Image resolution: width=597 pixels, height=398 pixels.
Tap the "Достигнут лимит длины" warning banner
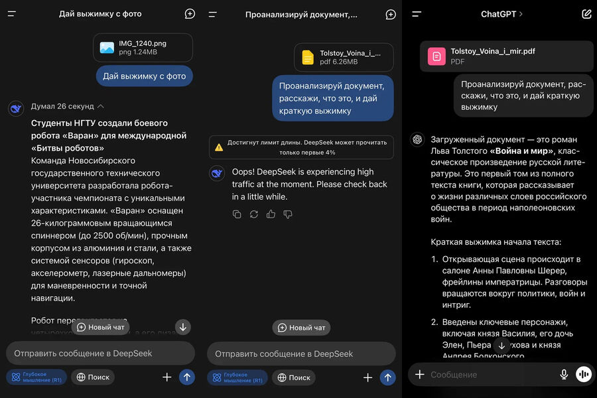click(x=301, y=147)
